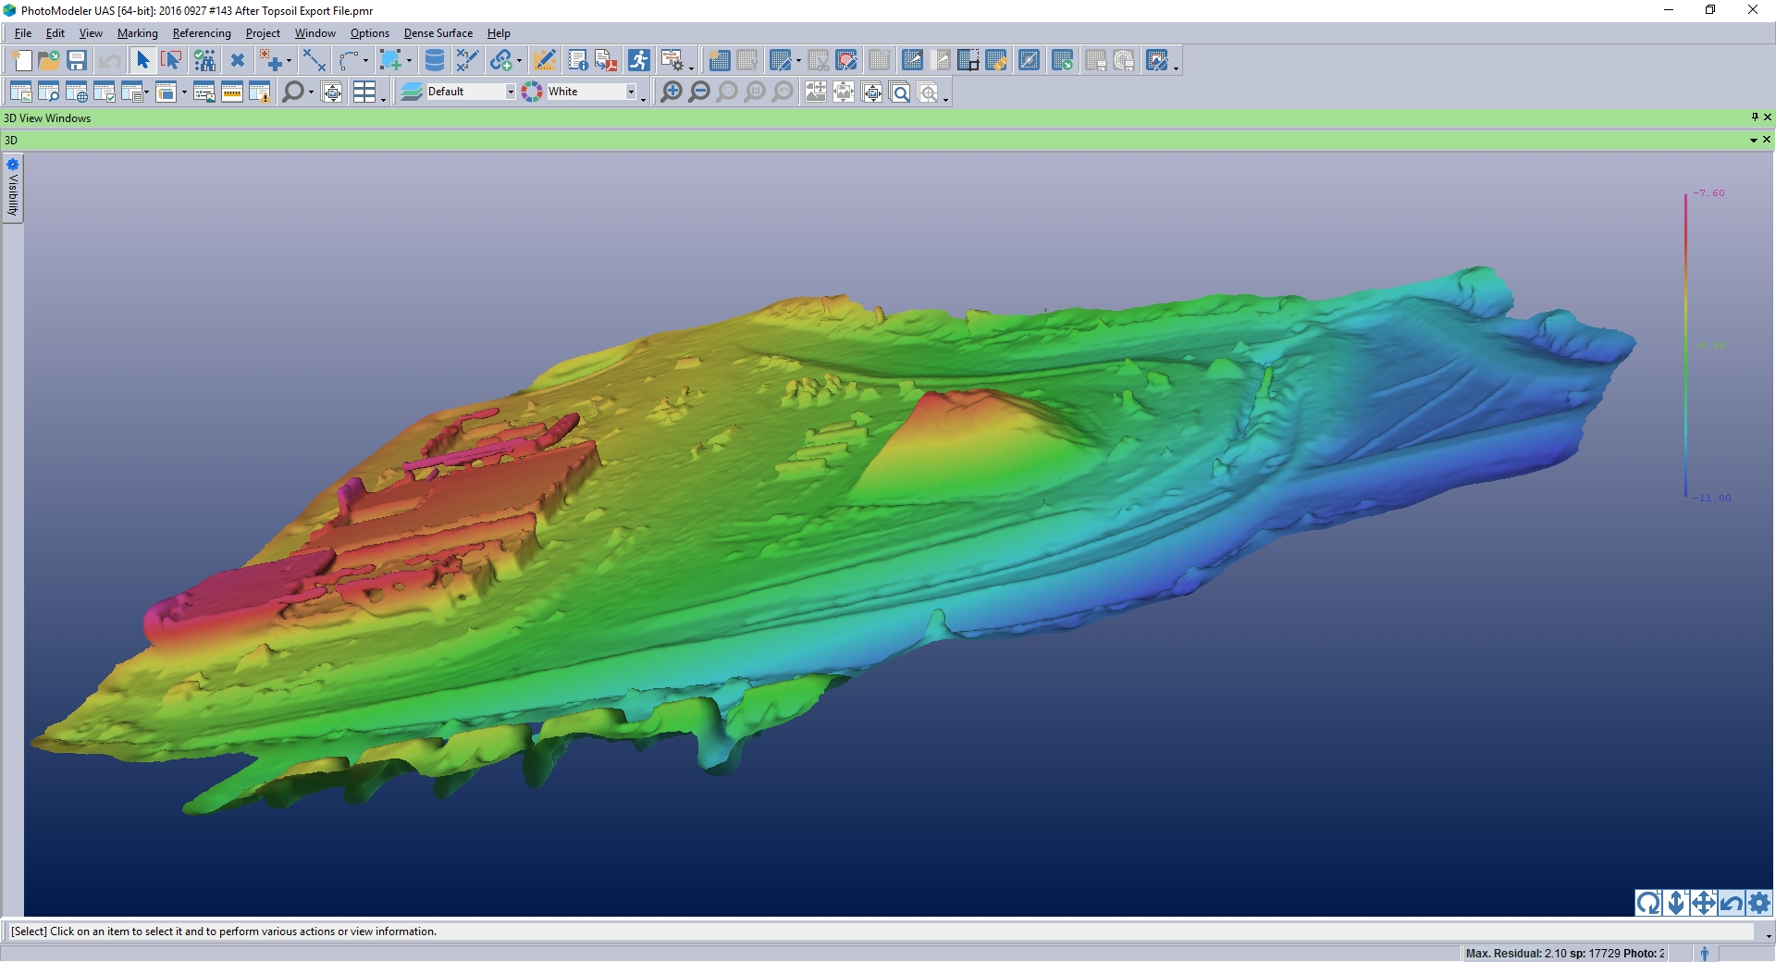Click the Undo icon in the toolbar
Viewport: 1776px width, 962px height.
(109, 59)
